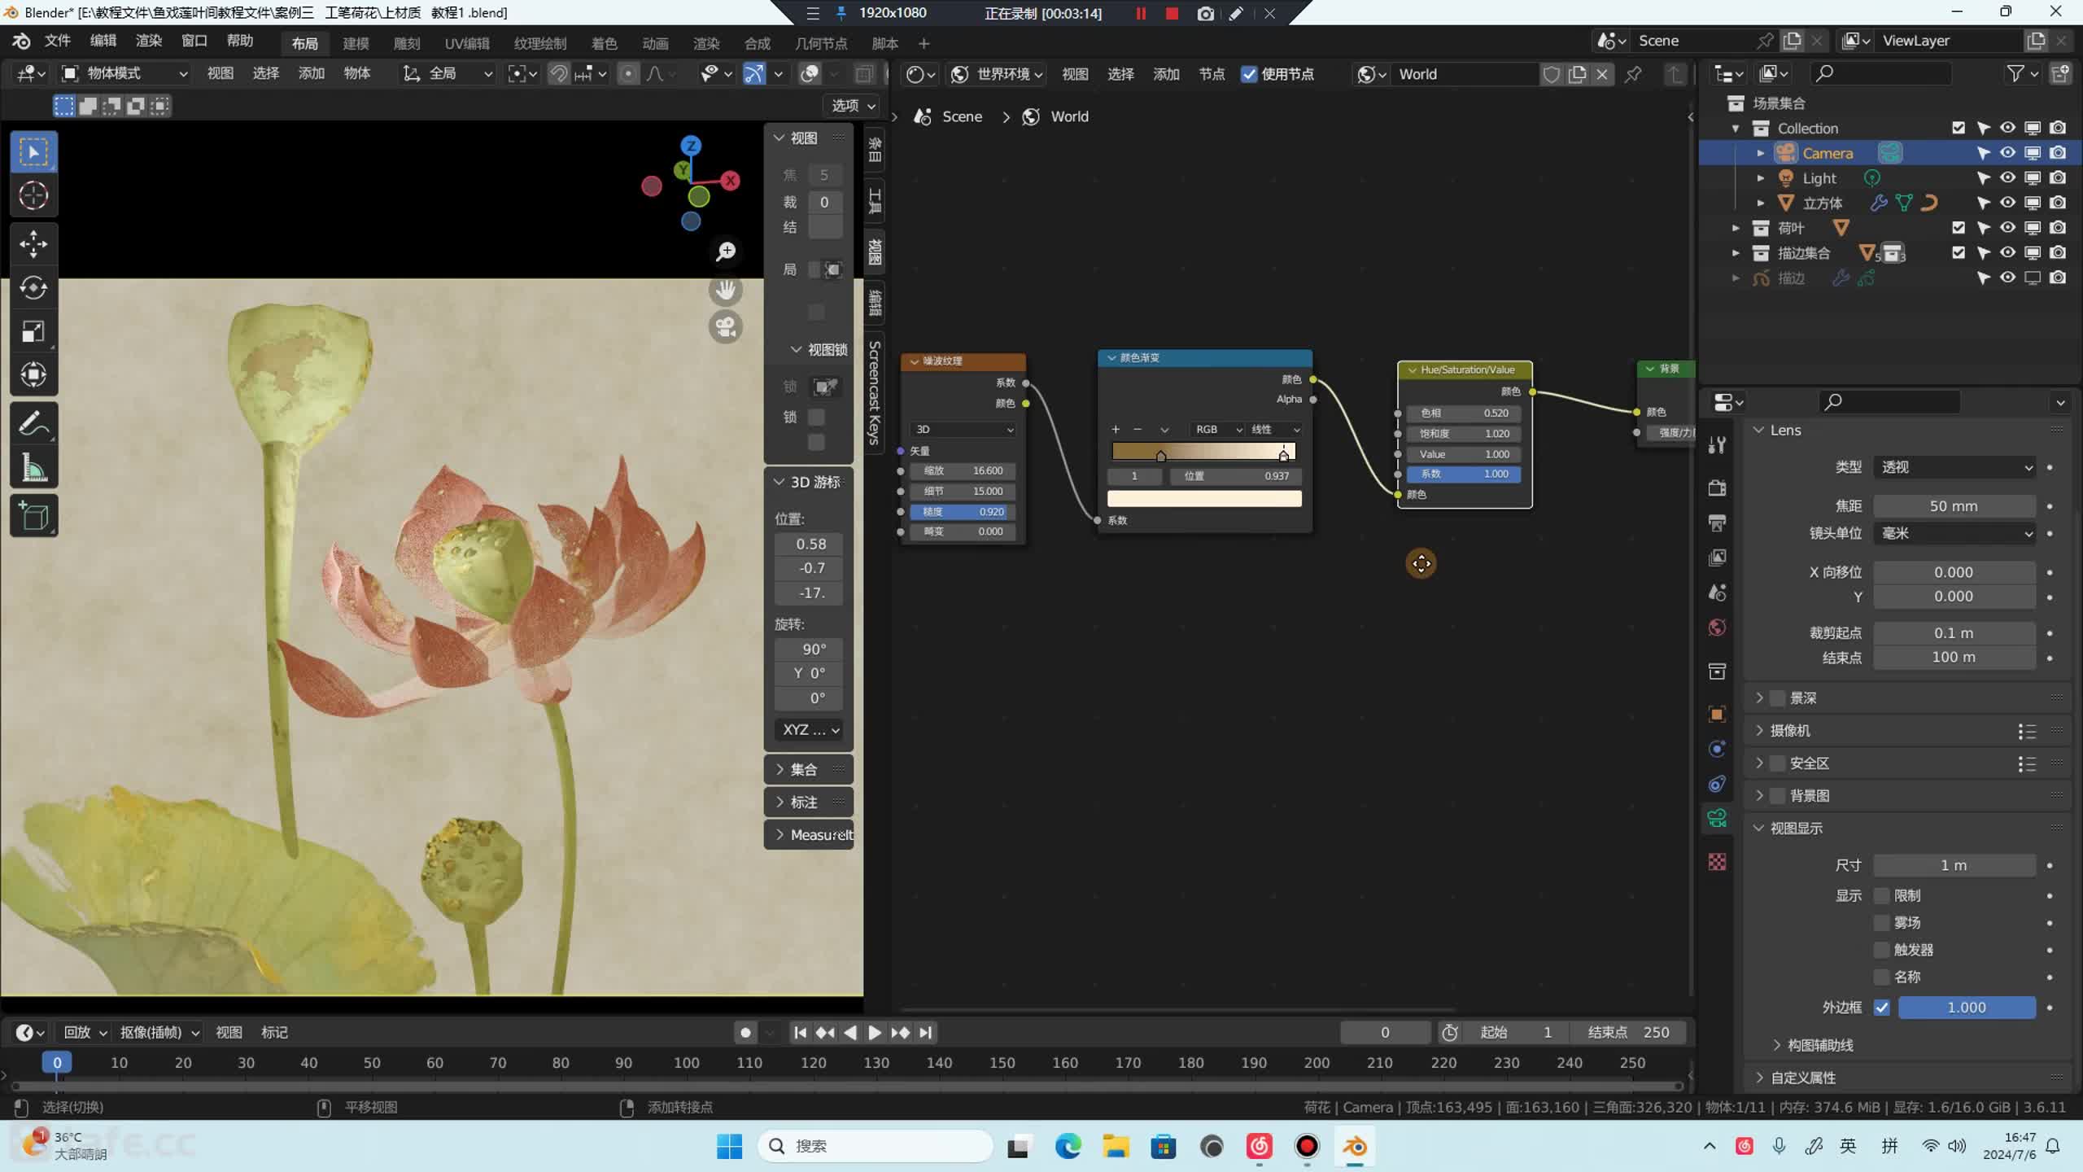Enable the Name (名称) display checkbox
The width and height of the screenshot is (2083, 1172).
point(1882,977)
